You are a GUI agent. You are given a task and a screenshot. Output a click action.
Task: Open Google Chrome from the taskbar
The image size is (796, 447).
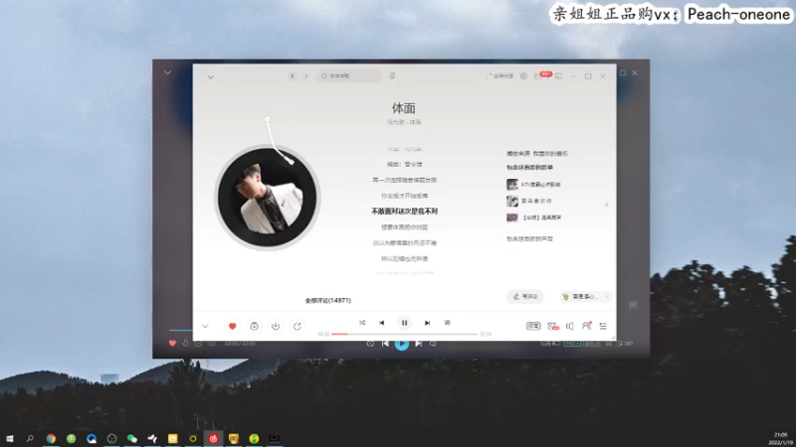pyautogui.click(x=51, y=438)
